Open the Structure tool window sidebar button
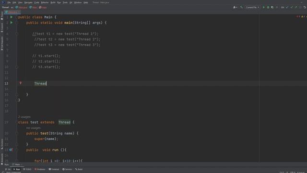Screen dimensions: 307x173 [x=2, y=144]
